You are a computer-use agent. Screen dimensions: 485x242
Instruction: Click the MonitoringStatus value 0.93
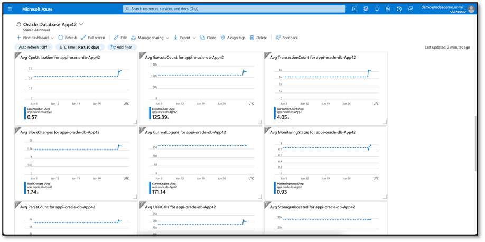[x=282, y=192]
